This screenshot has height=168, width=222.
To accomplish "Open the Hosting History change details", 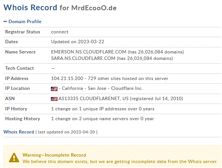I will point(102,119).
